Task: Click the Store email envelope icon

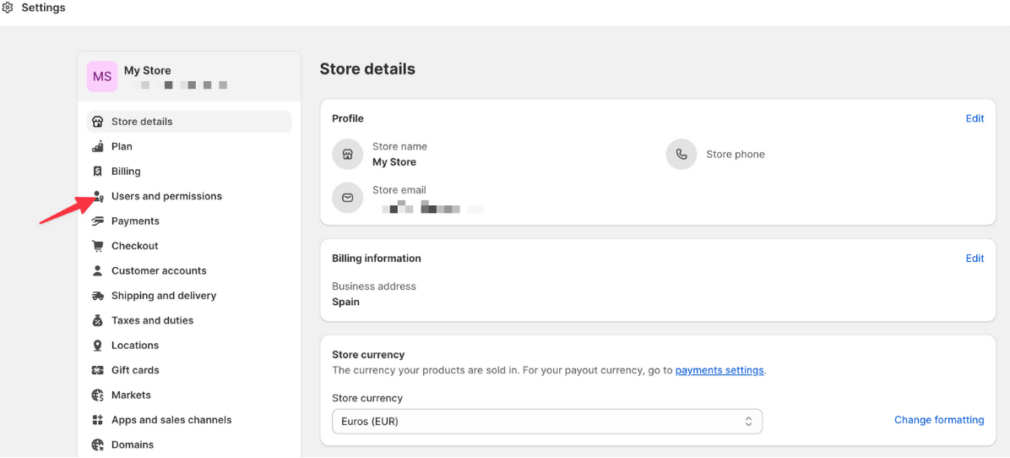Action: [x=347, y=198]
